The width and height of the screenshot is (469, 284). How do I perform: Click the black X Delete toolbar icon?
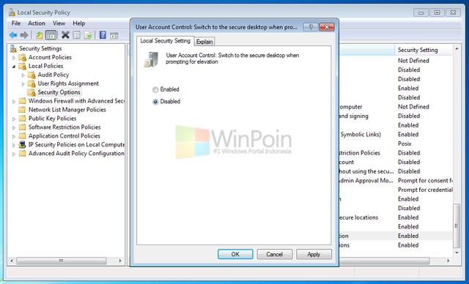pyautogui.click(x=65, y=35)
